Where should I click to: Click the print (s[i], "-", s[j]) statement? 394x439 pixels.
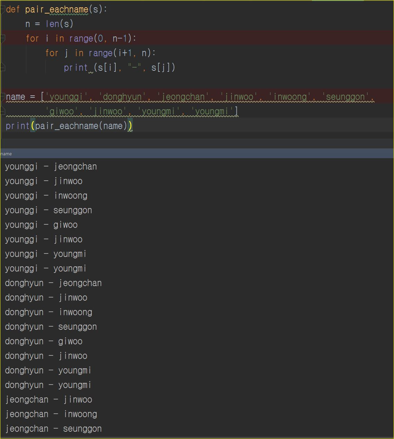tap(120, 68)
